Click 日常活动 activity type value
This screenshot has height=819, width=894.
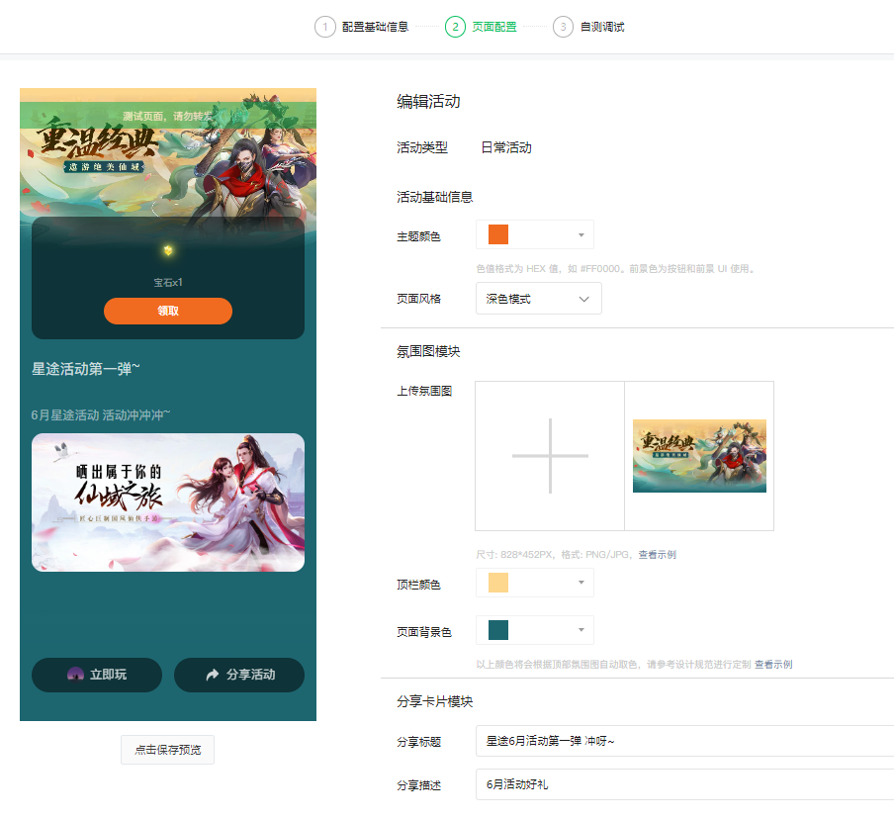(506, 147)
